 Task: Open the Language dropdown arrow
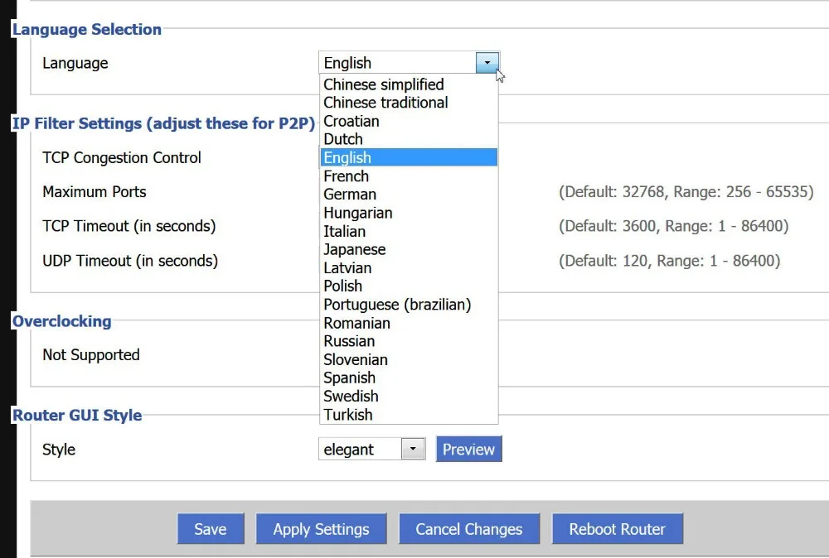[x=487, y=62]
